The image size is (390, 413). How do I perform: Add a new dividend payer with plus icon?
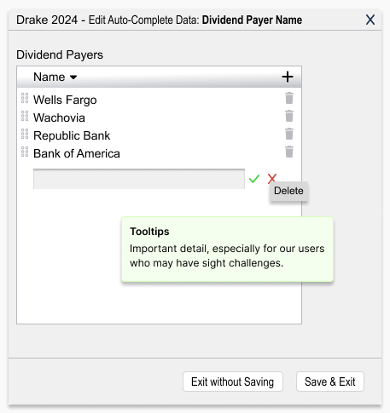tap(288, 77)
